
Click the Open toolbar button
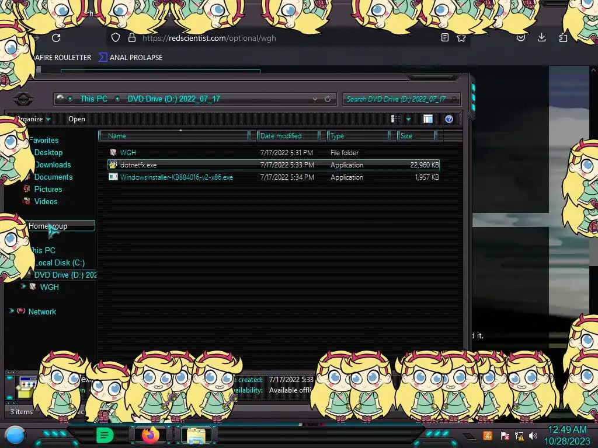click(x=77, y=119)
